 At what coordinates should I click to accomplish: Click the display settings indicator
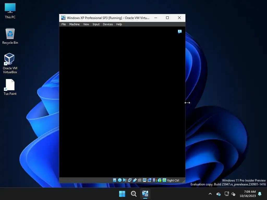point(144,180)
